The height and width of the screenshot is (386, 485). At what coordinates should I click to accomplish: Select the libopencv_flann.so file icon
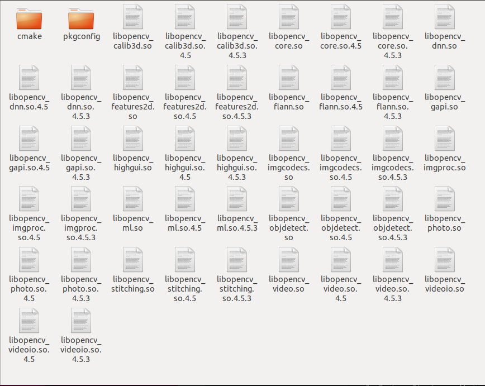click(x=289, y=78)
